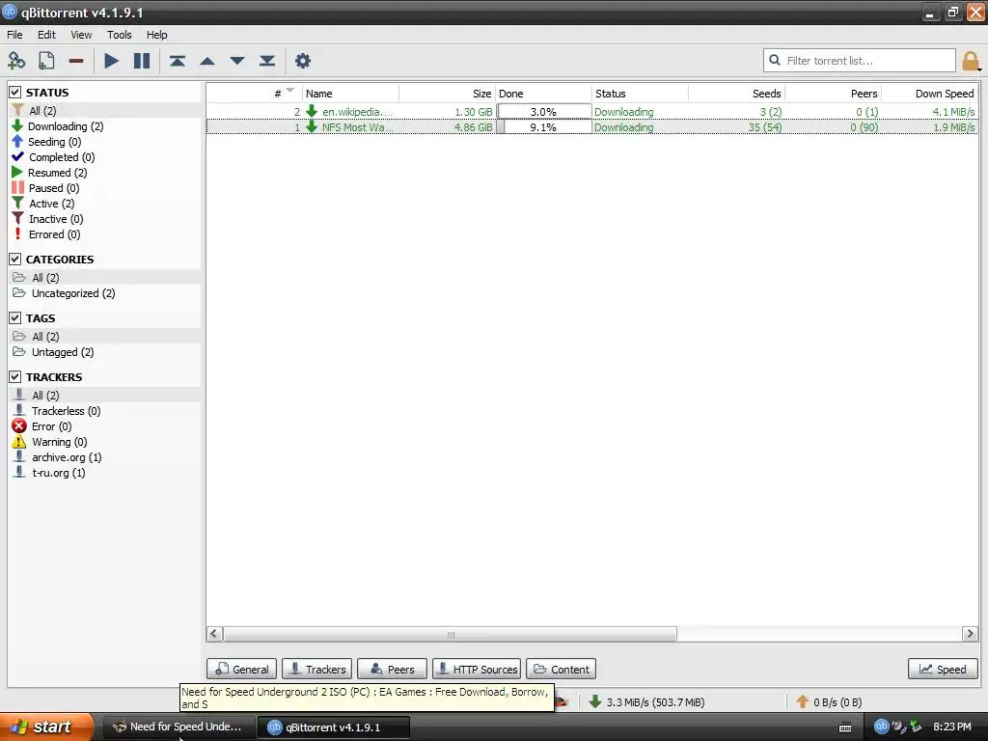
Task: Open the Tools menu
Action: click(x=119, y=35)
